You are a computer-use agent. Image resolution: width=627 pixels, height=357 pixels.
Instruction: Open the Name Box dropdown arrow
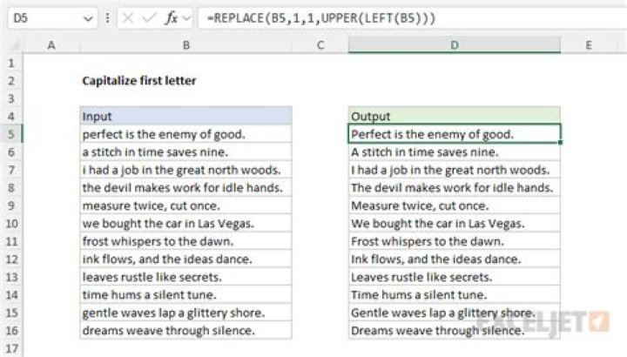(x=88, y=18)
